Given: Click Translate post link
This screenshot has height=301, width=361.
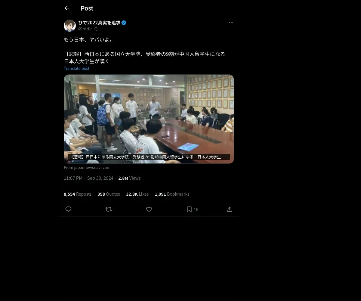Looking at the screenshot, I should pyautogui.click(x=76, y=68).
